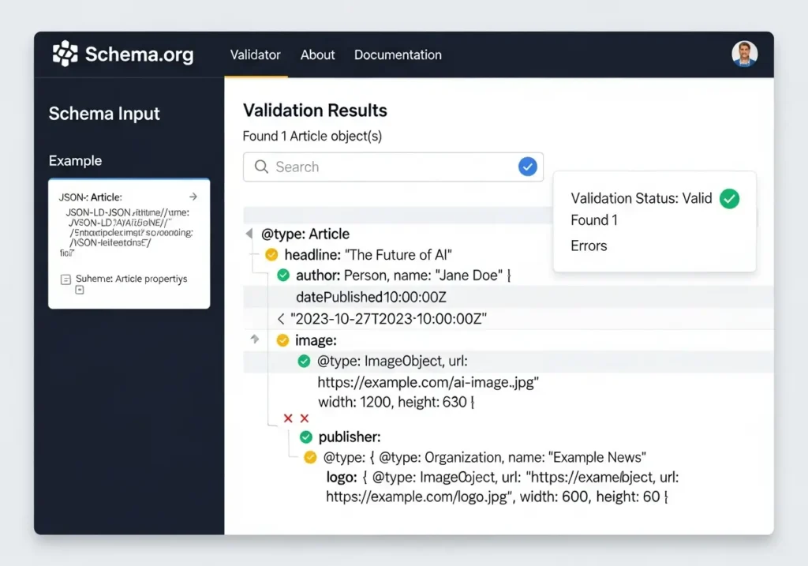Collapse the @type Article tree node
Screen dimensions: 808x566
tap(249, 233)
